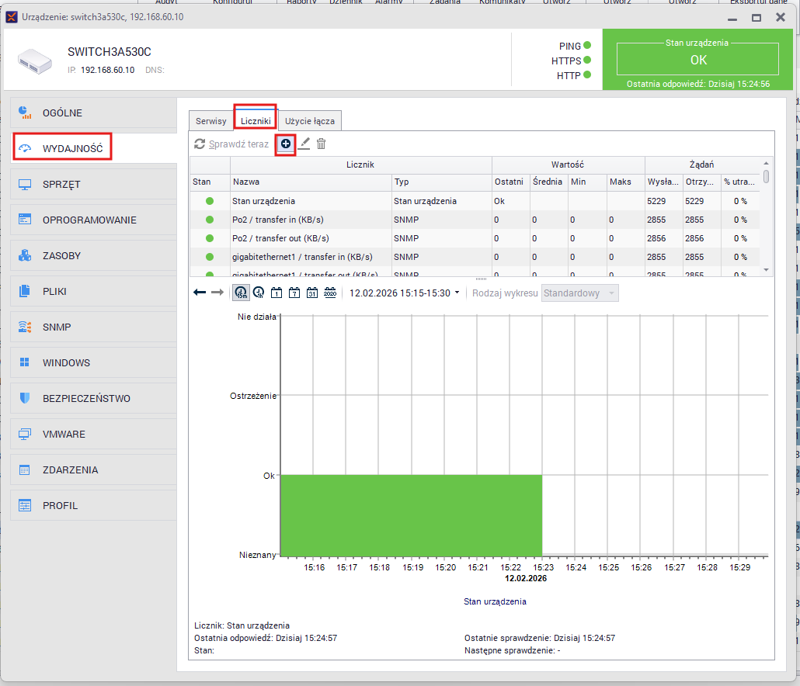Click the add counter plus icon
Screen dimensions: 800x686
click(286, 144)
